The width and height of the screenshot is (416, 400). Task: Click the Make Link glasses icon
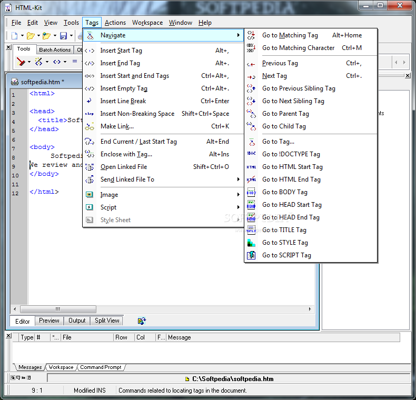point(90,126)
